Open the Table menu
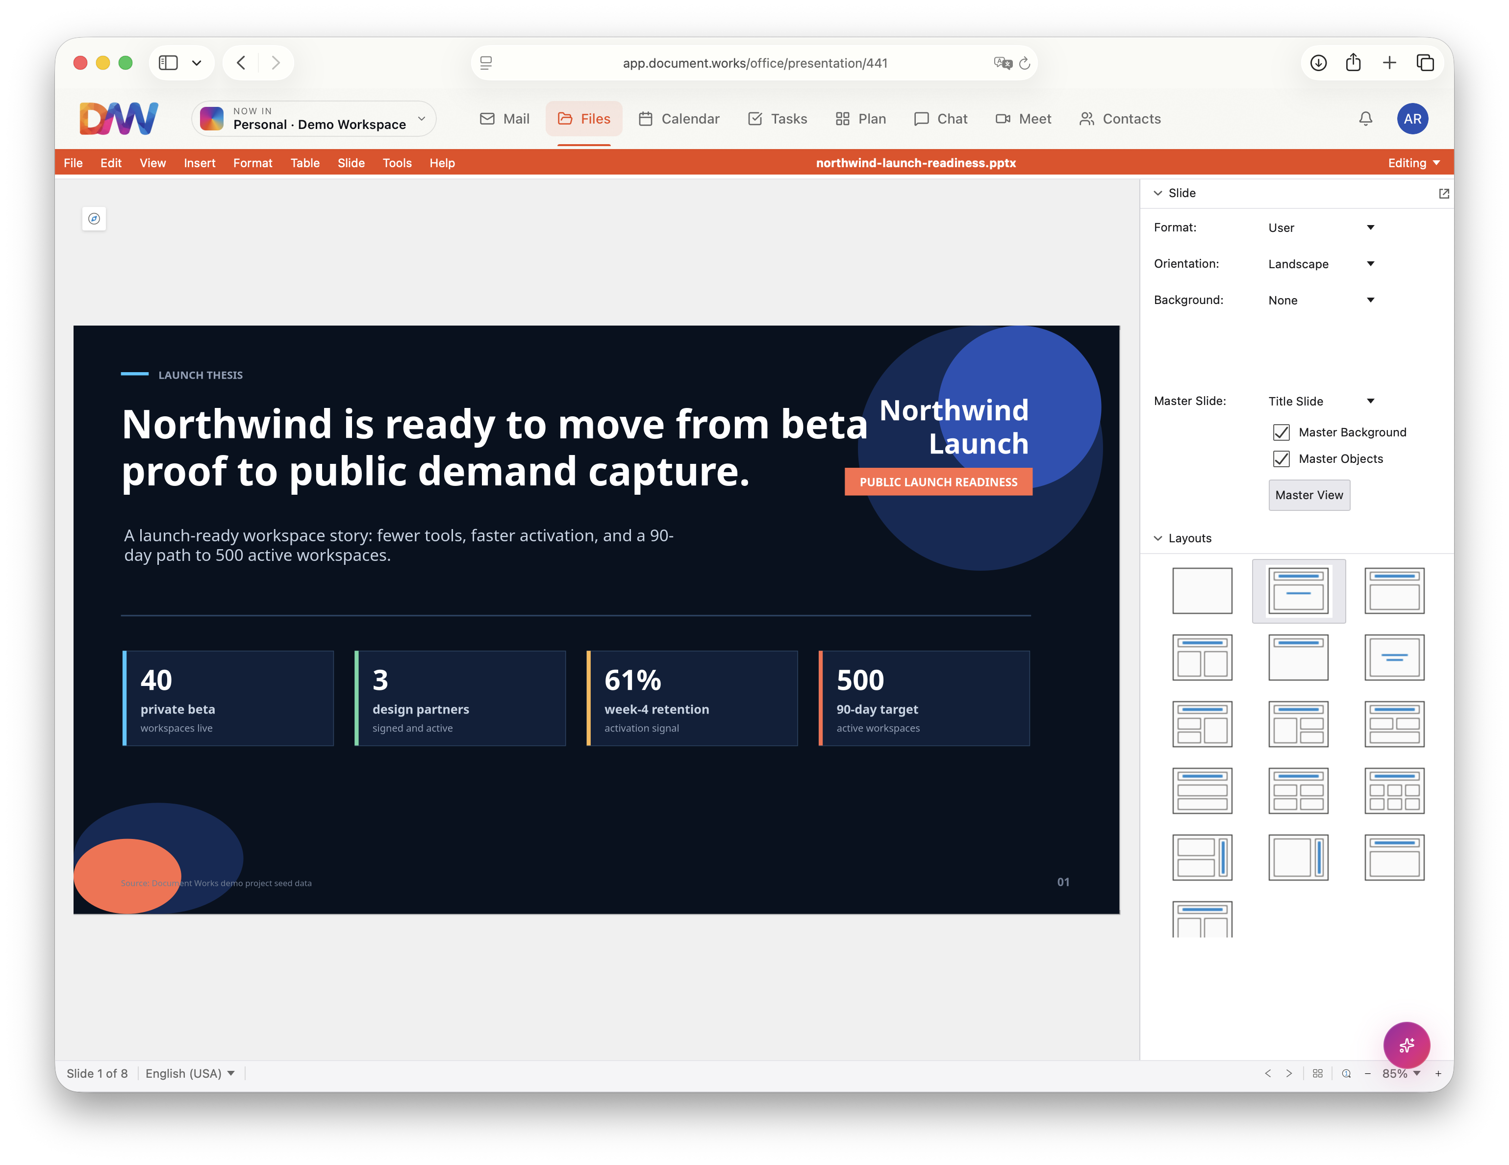 (305, 163)
